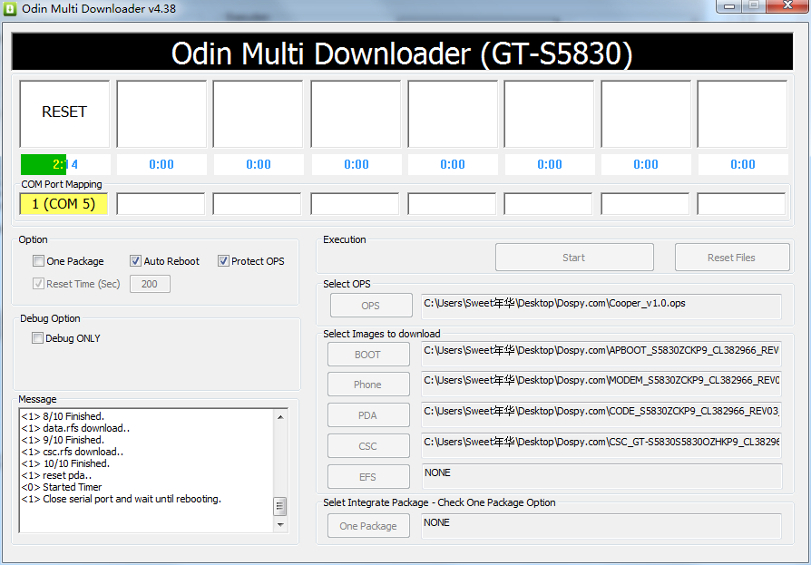The width and height of the screenshot is (811, 565).
Task: Click the PDA path field with CODE_S5830ZCKP9
Action: [x=601, y=414]
